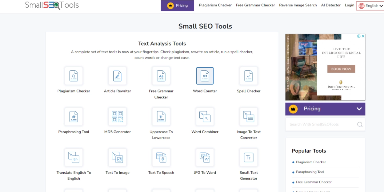Select the Spell Checker icon
The height and width of the screenshot is (192, 384).
point(249,76)
